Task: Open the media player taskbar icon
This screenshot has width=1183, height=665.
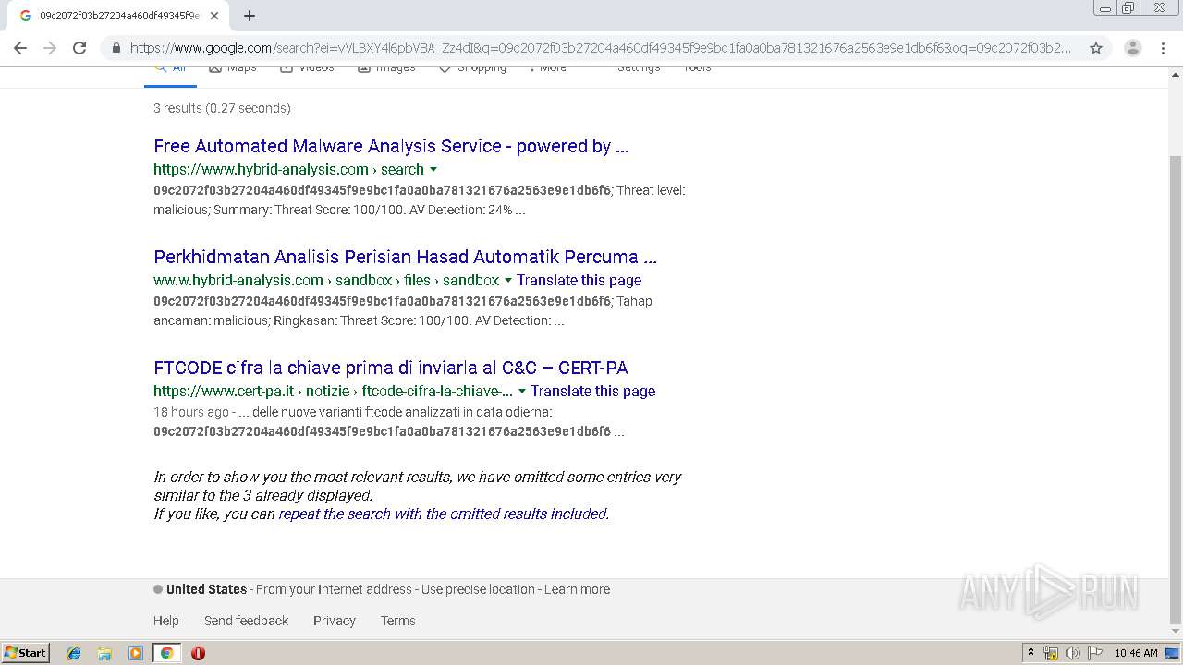Action: (x=136, y=653)
